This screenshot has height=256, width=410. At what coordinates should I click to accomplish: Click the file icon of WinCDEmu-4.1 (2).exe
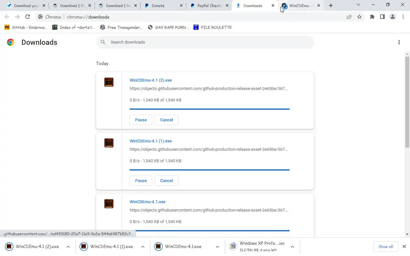click(109, 82)
